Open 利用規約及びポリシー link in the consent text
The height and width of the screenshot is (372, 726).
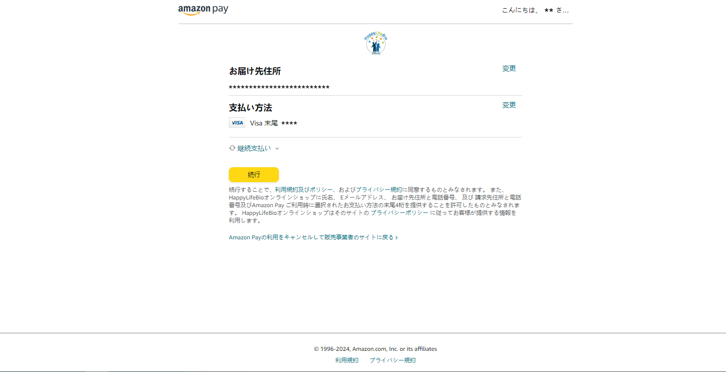(x=304, y=190)
